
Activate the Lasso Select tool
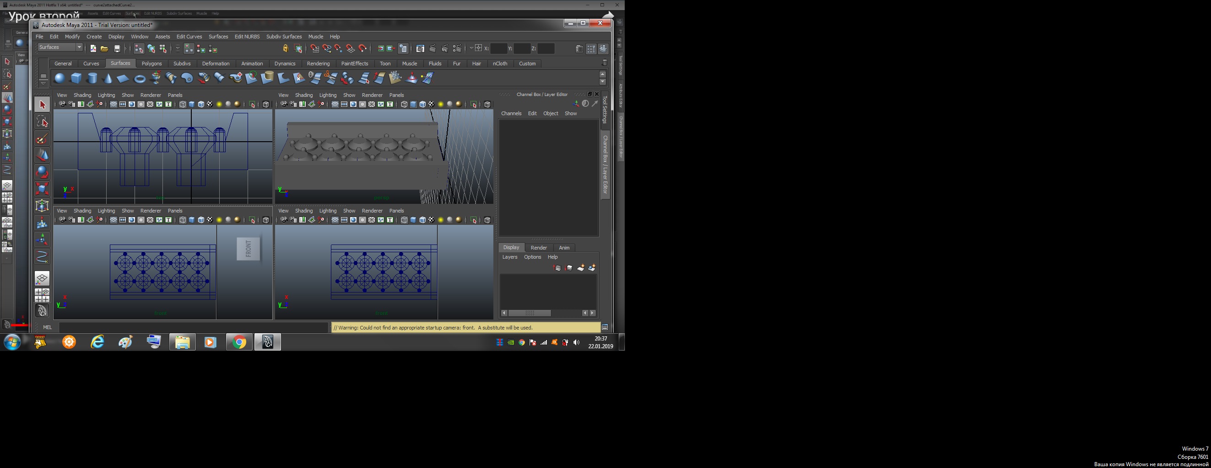tap(42, 122)
